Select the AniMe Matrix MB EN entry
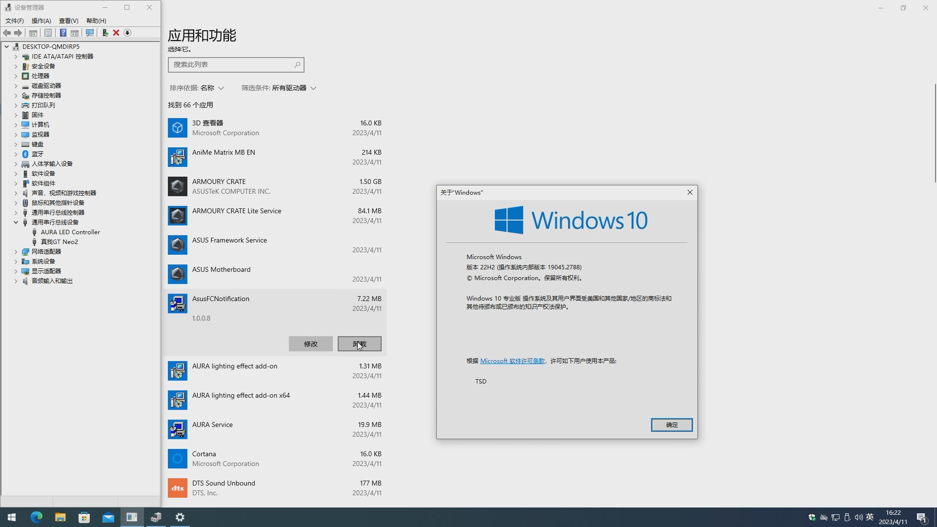The image size is (937, 527). pos(275,157)
